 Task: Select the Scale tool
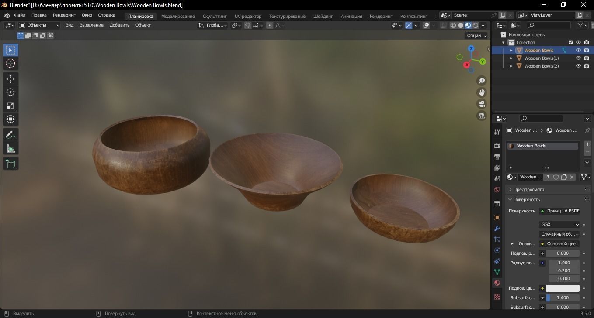click(10, 106)
